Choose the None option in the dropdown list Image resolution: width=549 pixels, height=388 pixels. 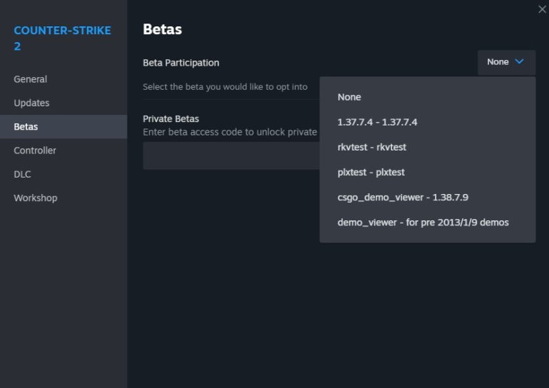click(x=349, y=97)
